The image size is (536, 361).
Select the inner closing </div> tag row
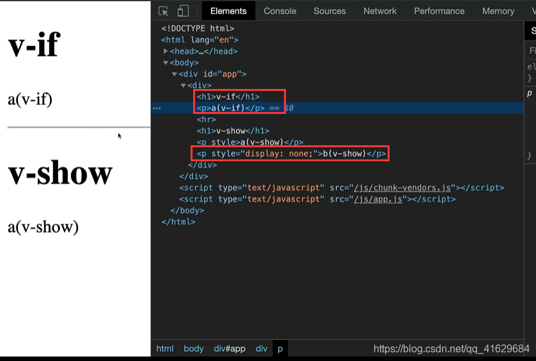coord(202,165)
